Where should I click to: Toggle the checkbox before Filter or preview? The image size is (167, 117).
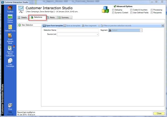click(99, 26)
